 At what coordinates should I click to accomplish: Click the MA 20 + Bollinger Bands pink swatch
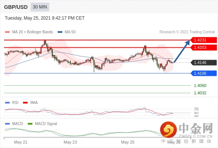7,32
